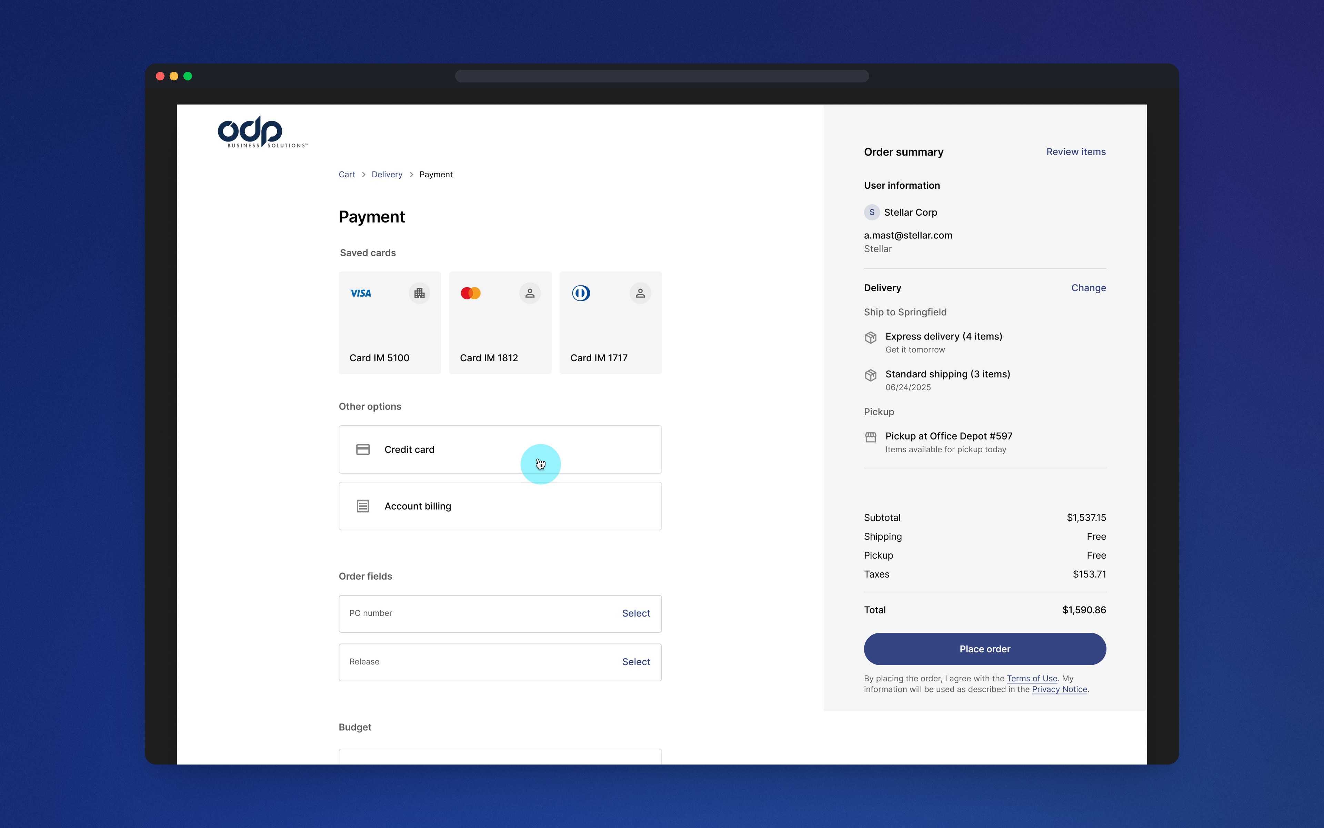The width and height of the screenshot is (1324, 828).
Task: Select the Account billing payment option
Action: 500,506
